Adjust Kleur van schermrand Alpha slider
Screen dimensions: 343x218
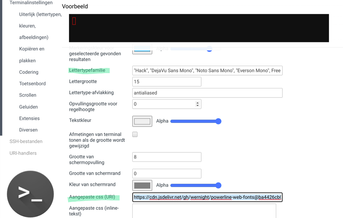pos(196,186)
